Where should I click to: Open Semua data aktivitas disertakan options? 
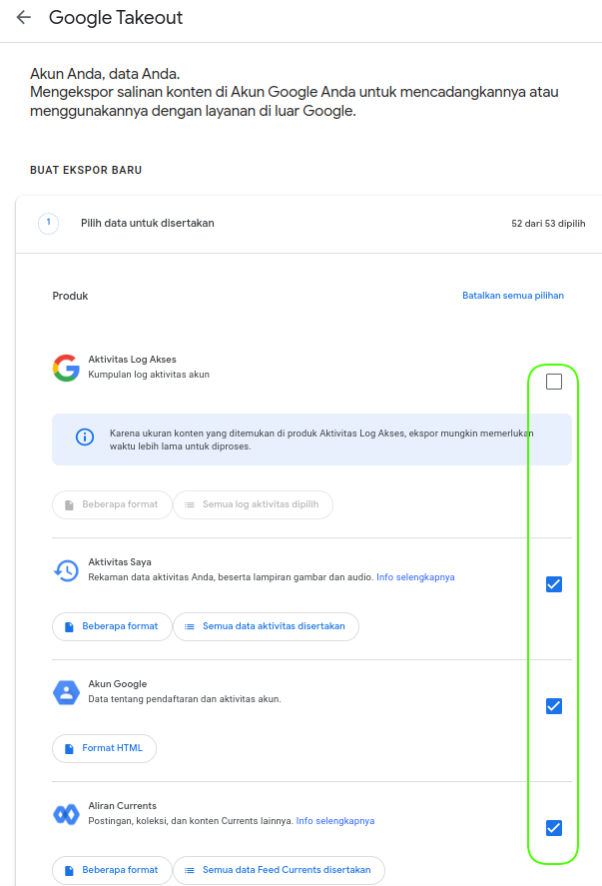click(x=266, y=626)
